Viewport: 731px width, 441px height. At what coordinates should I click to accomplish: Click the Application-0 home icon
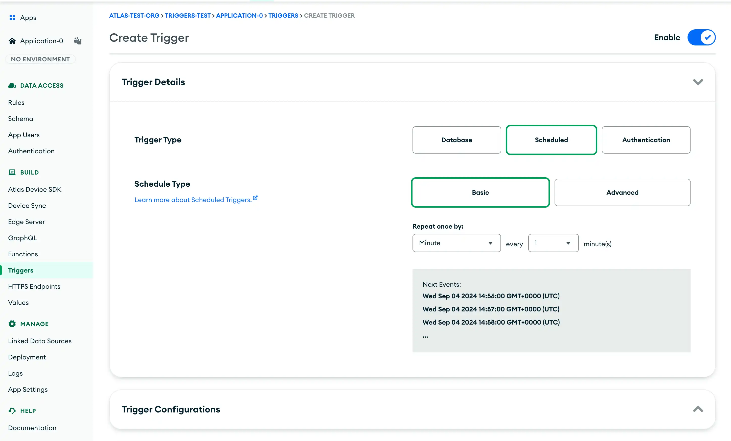coord(12,41)
